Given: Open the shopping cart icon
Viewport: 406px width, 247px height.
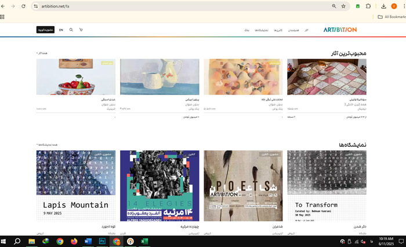Looking at the screenshot, I should (x=81, y=30).
